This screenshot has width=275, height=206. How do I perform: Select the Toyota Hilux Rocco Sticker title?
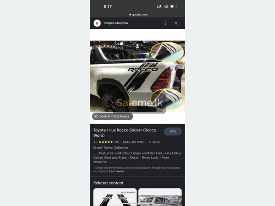click(x=125, y=133)
